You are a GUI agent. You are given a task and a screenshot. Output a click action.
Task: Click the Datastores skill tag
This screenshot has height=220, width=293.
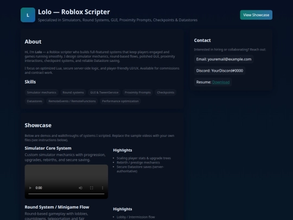click(35, 101)
